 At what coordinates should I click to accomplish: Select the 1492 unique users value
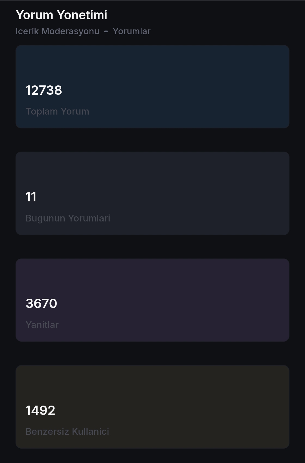pyautogui.click(x=40, y=410)
